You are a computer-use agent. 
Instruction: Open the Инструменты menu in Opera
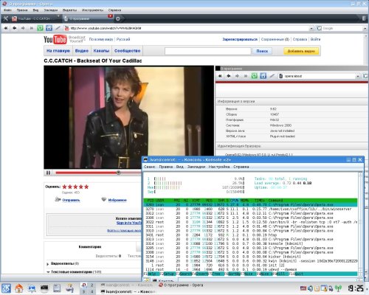[x=92, y=10]
